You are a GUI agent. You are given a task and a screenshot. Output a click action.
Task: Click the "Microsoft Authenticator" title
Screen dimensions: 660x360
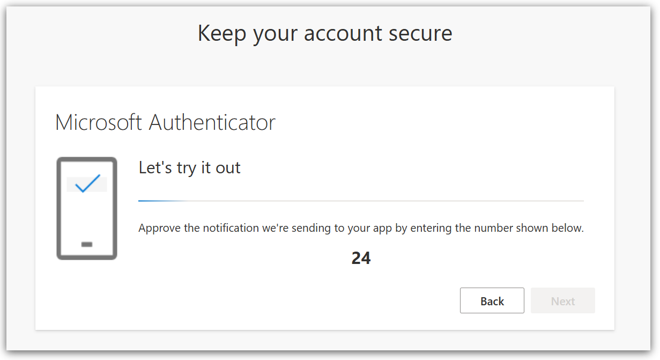point(165,122)
